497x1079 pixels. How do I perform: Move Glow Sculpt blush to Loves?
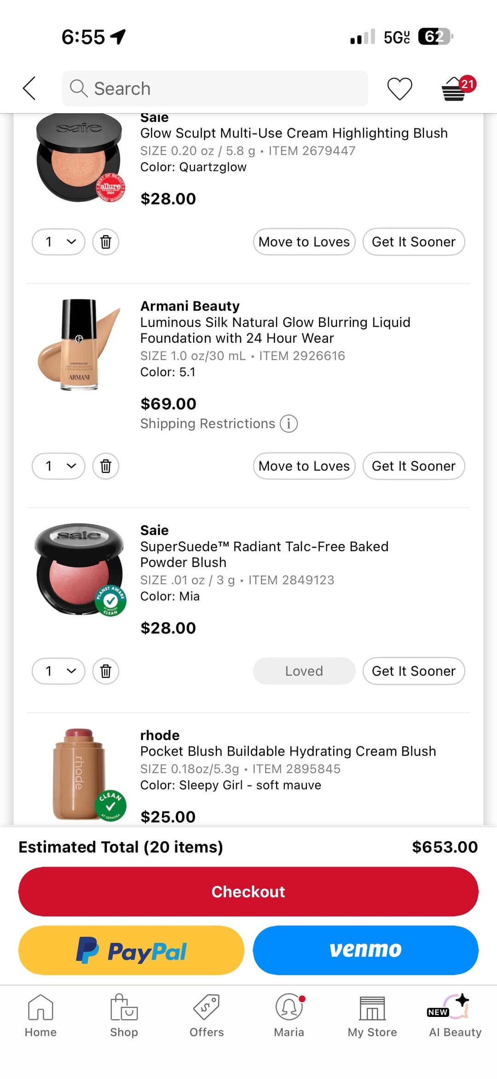(x=304, y=242)
